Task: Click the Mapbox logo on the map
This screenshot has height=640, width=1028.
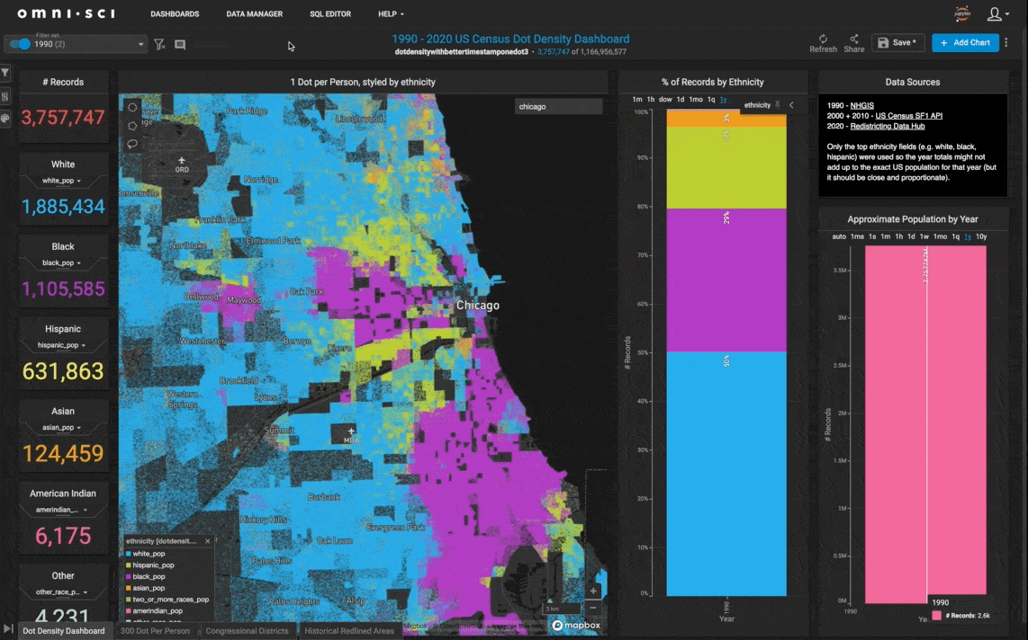Action: 576,626
